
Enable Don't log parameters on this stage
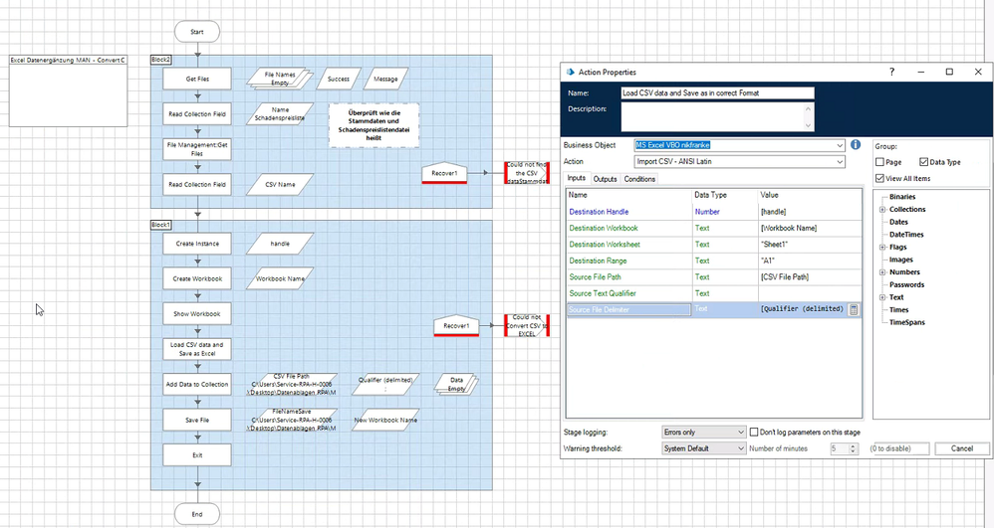[x=754, y=433]
